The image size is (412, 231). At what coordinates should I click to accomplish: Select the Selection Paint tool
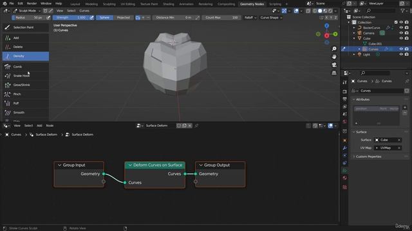tap(26, 27)
